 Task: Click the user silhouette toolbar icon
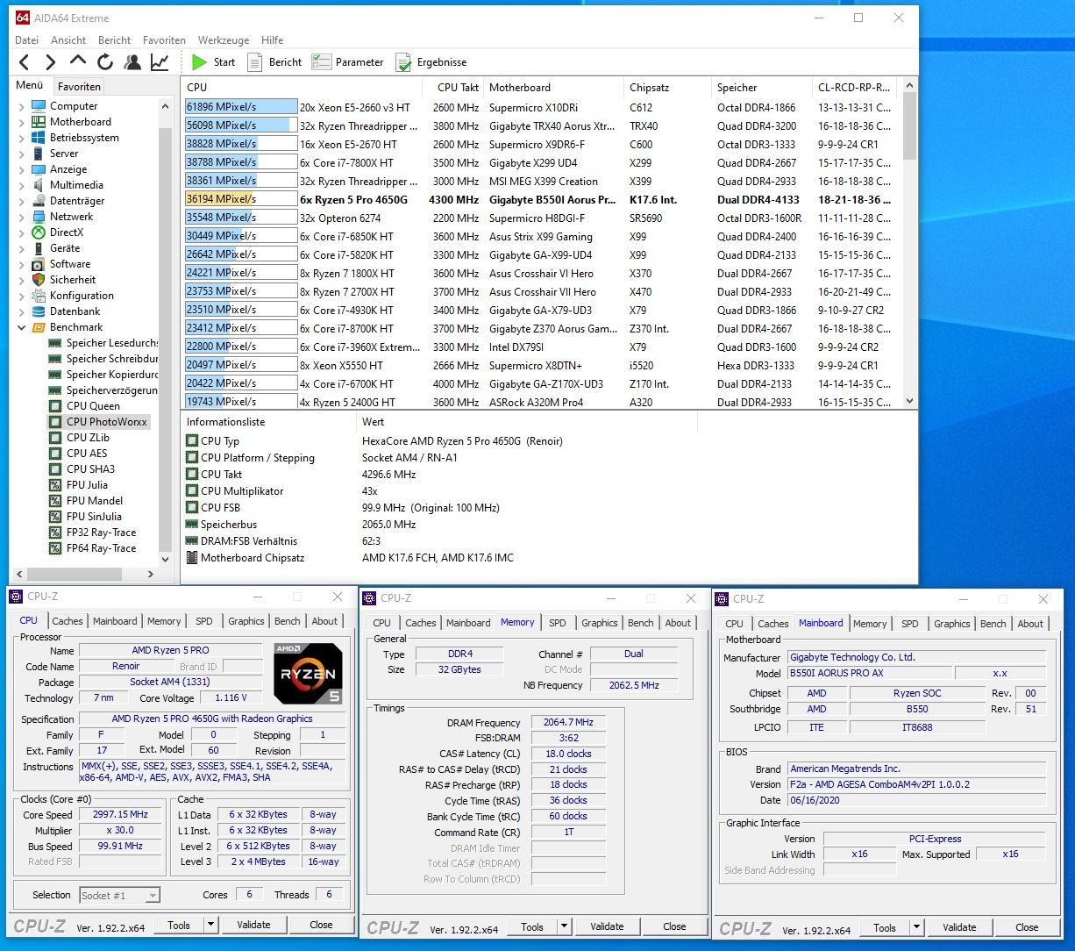point(132,62)
